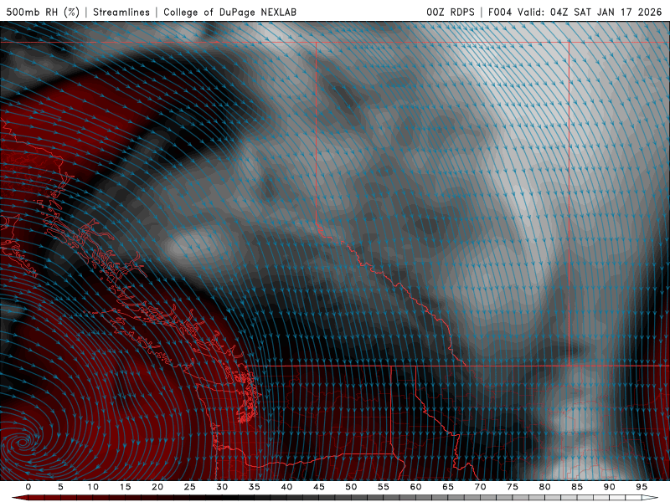Viewport: 670px width, 502px height.
Task: Click the colorbar label '25'
Action: [190, 487]
